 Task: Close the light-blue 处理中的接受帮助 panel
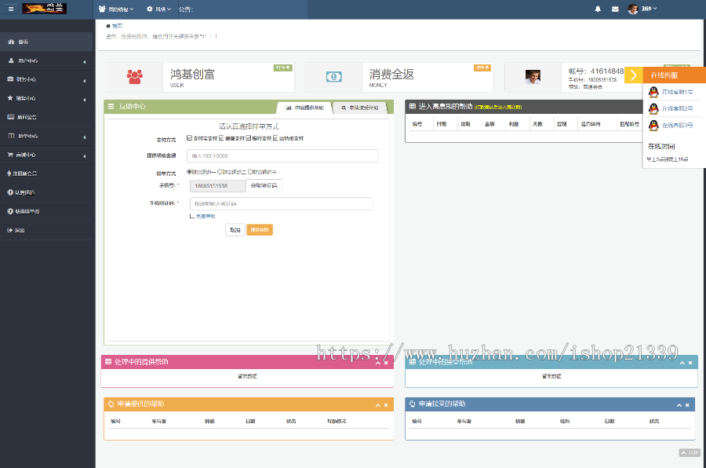[x=690, y=363]
